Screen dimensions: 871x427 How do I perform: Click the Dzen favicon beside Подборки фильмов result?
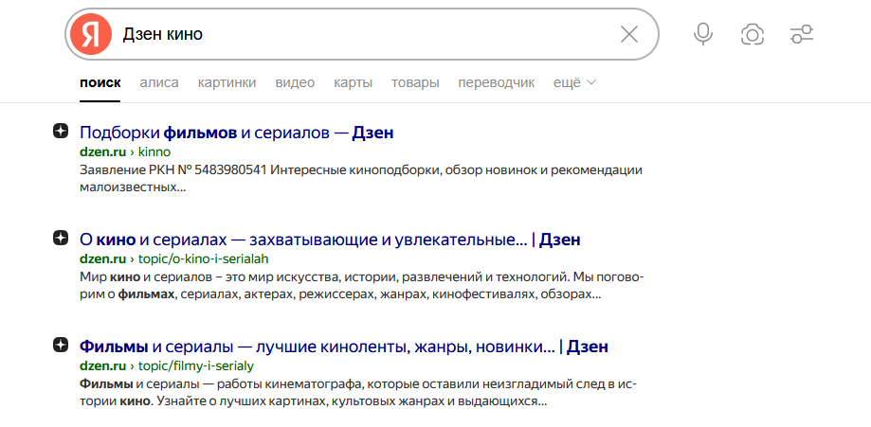[61, 133]
